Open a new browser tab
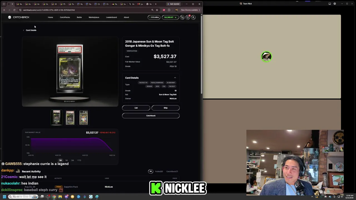 point(156,4)
